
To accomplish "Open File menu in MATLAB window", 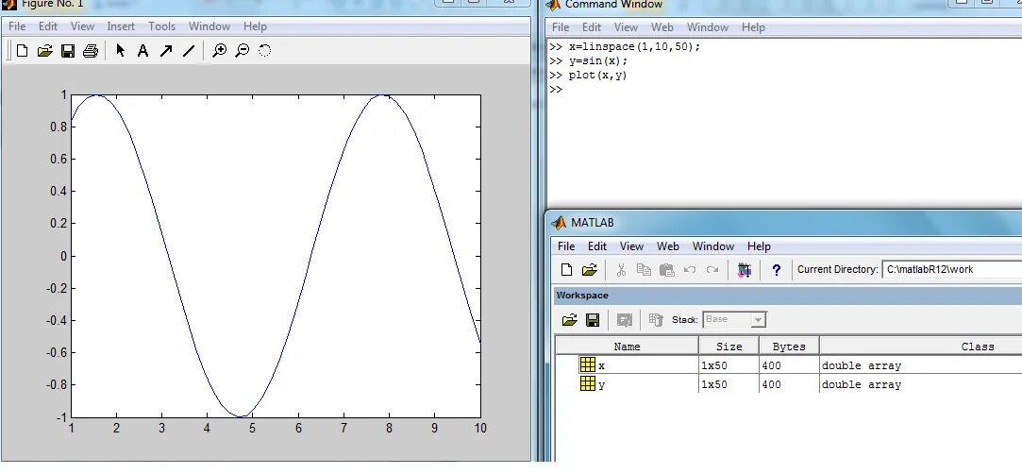I will click(x=566, y=245).
